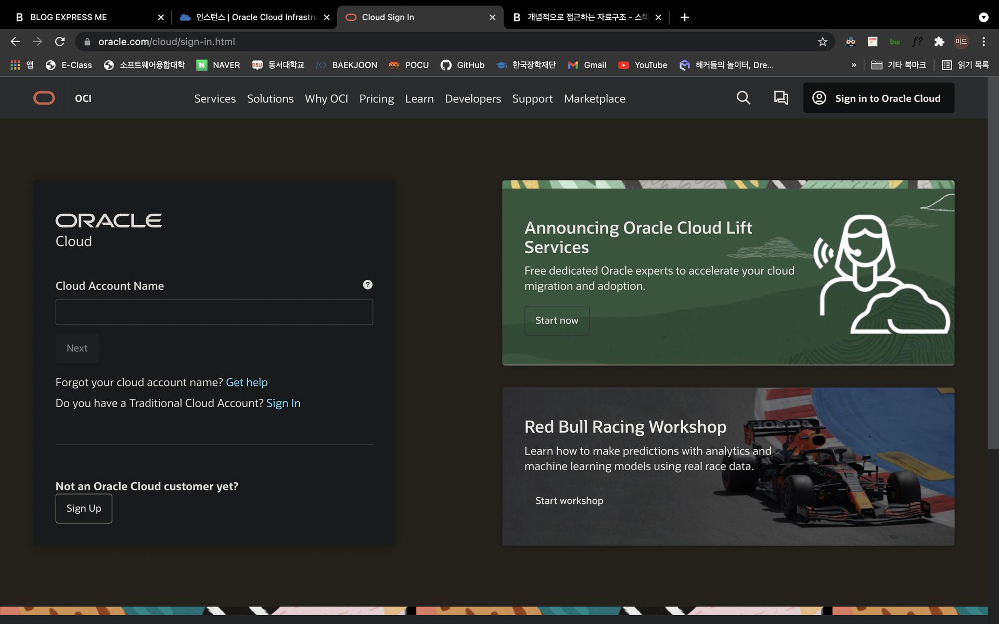Click the help question mark beside Cloud Account Name
Image resolution: width=999 pixels, height=624 pixels.
tap(367, 284)
